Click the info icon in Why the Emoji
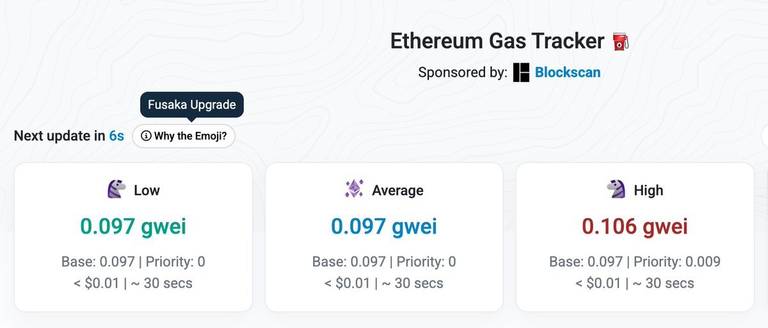 [146, 136]
